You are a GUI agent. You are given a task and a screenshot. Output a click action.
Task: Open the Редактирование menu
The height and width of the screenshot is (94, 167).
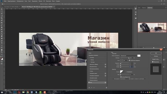11,1
